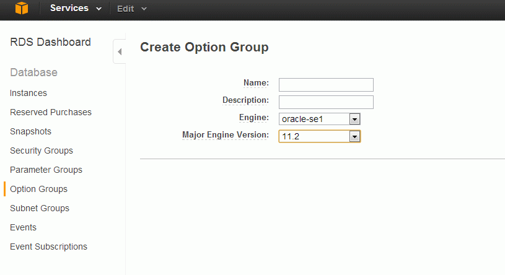This screenshot has width=505, height=275.
Task: View Events in the sidebar
Action: click(x=23, y=227)
